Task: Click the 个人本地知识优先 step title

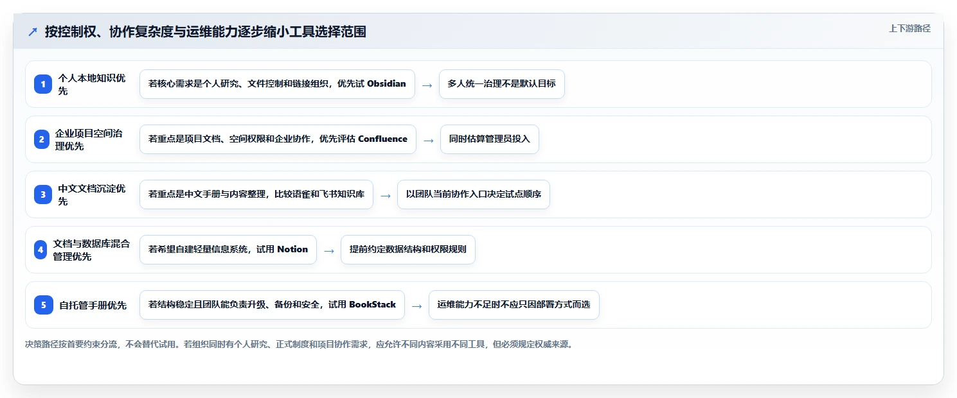Action: (92, 84)
